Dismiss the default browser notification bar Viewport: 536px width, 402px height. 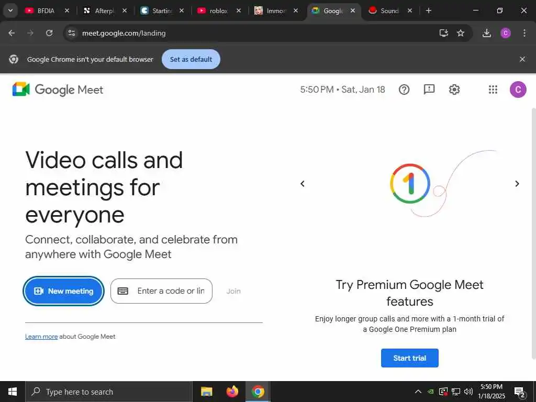[522, 59]
